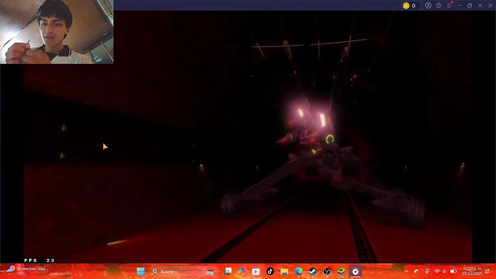Open the weather widget showing 12°C
Screen dimensions: 496x279
tap(27, 271)
